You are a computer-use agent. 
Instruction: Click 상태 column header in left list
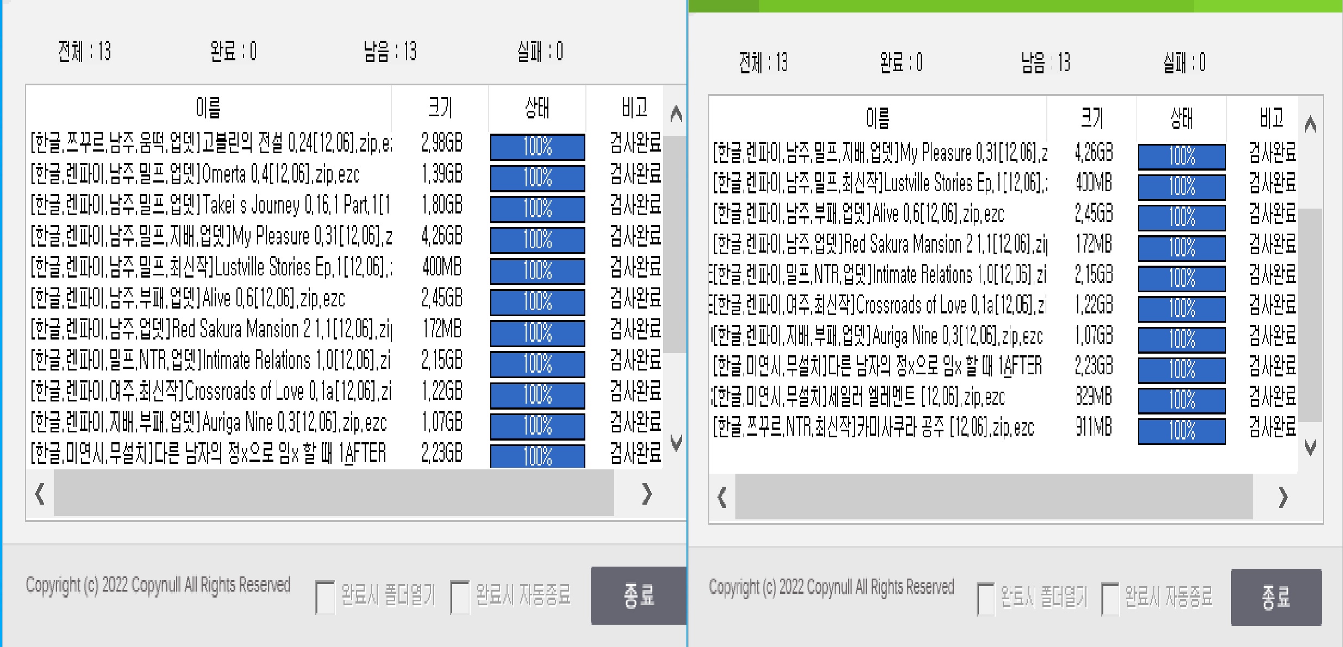pyautogui.click(x=537, y=108)
